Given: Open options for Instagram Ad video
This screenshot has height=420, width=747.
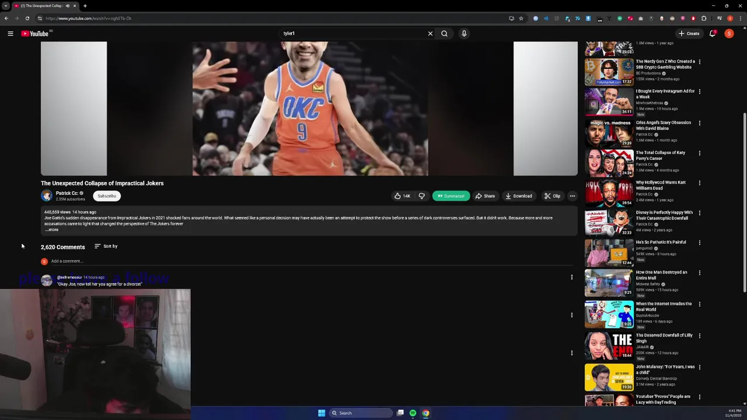Looking at the screenshot, I should [x=700, y=92].
